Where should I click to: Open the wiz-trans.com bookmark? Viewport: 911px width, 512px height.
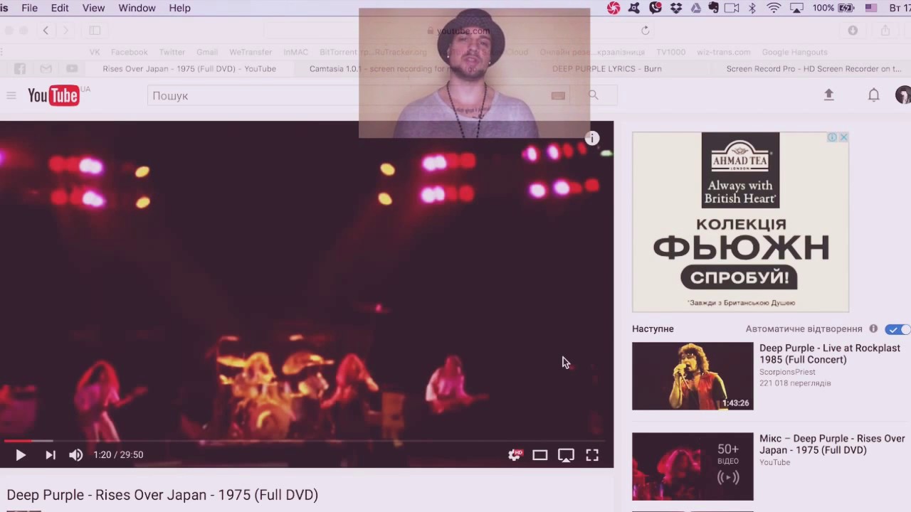click(x=723, y=52)
